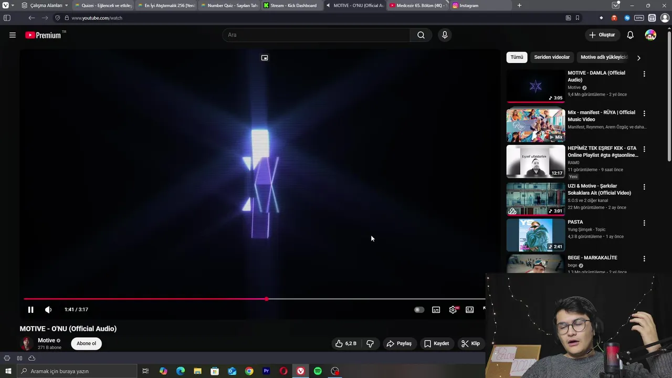Open the YouTube account avatar menu
Viewport: 672px width, 378px height.
point(650,35)
